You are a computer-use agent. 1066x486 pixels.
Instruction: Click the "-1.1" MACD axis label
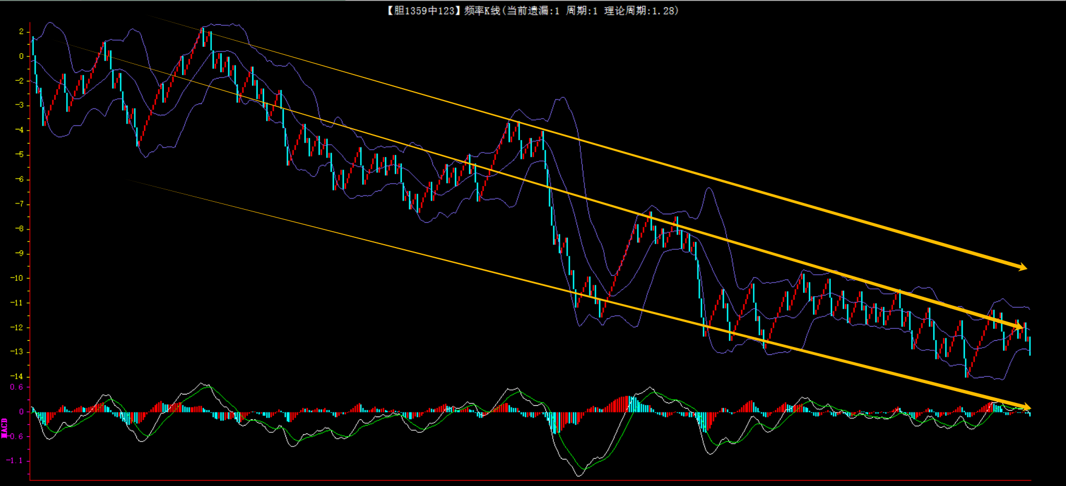pyautogui.click(x=15, y=461)
